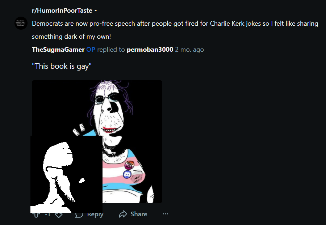The width and height of the screenshot is (326, 225).
Task: Downvote the comment by TheSugmaGamer
Action: (x=59, y=215)
